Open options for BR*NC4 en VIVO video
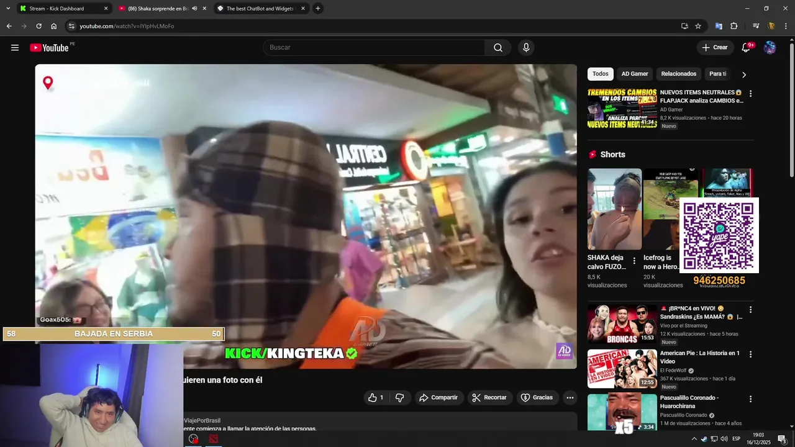The height and width of the screenshot is (447, 795). point(750,310)
